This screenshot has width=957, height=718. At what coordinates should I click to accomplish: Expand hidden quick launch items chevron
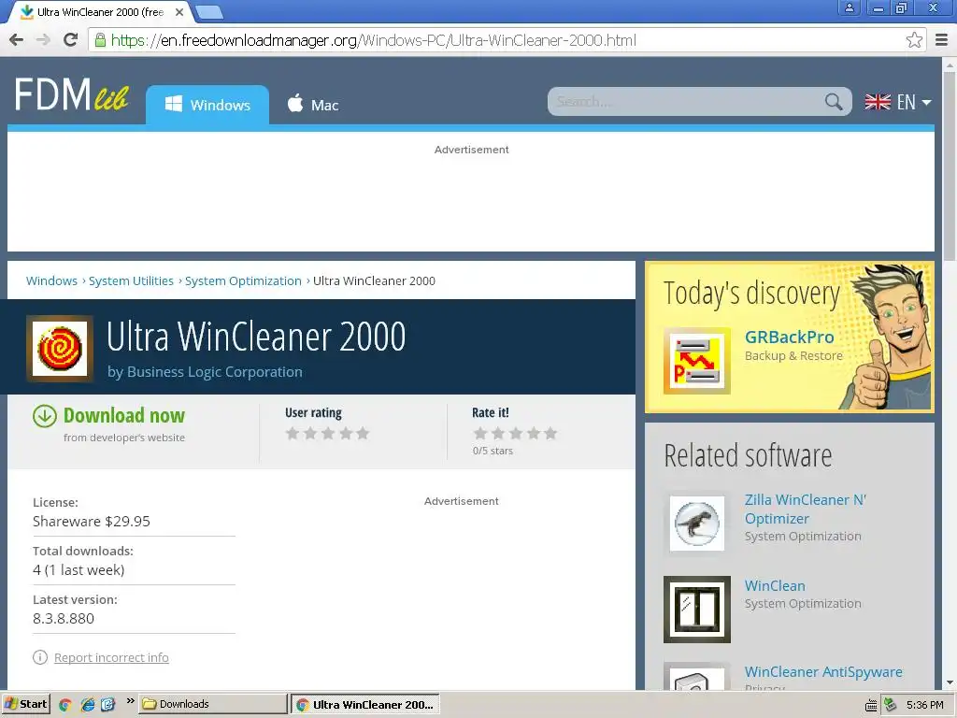point(130,701)
